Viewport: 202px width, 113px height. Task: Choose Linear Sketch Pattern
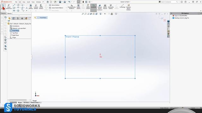56,8
